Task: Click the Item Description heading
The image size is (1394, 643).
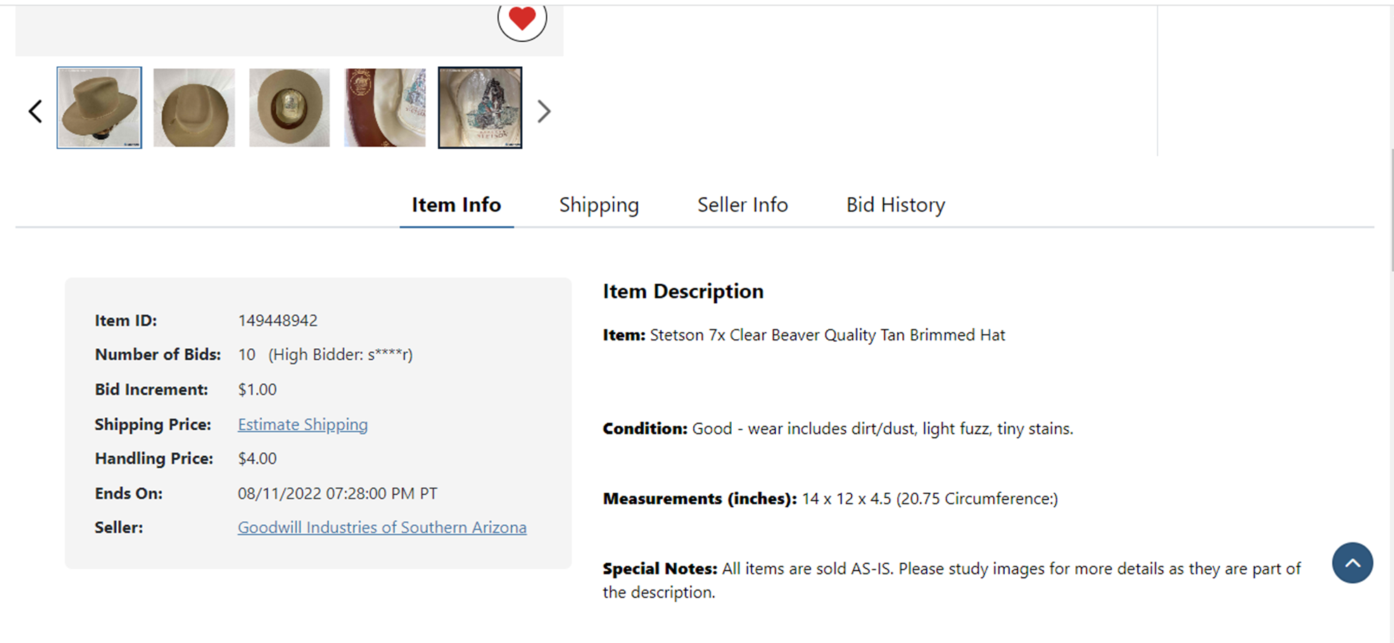Action: (683, 291)
